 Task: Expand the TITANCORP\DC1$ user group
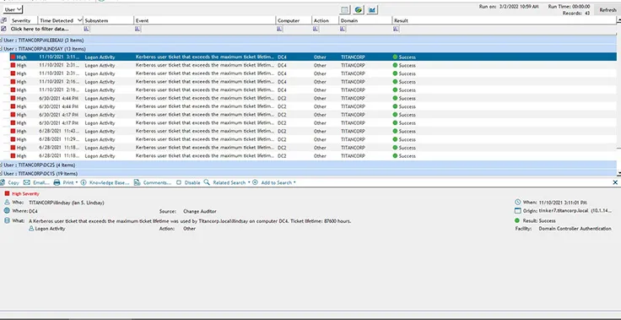[1, 173]
